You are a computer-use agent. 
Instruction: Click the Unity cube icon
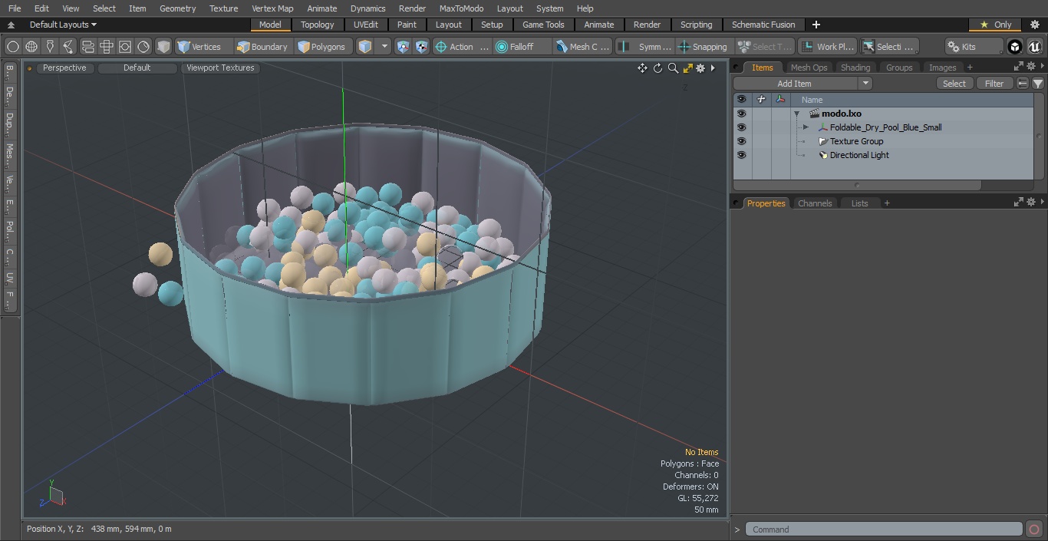1015,47
